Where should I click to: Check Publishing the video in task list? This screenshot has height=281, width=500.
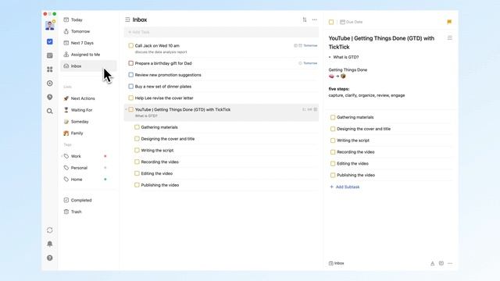pyautogui.click(x=137, y=185)
